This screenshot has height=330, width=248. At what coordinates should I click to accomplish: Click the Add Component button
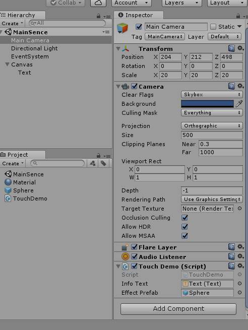[x=178, y=309]
